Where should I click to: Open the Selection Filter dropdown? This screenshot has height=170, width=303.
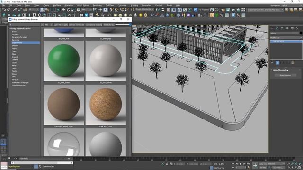coord(34,9)
